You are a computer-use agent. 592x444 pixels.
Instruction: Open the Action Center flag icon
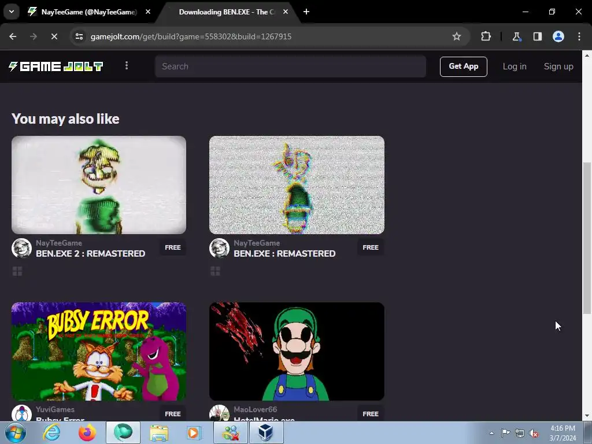pos(505,433)
